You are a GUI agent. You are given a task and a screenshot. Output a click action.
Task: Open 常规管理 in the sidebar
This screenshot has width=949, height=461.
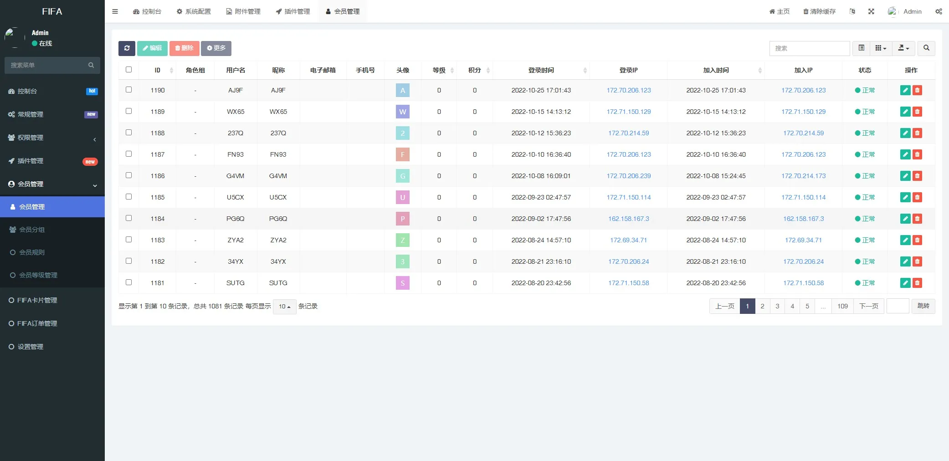52,114
